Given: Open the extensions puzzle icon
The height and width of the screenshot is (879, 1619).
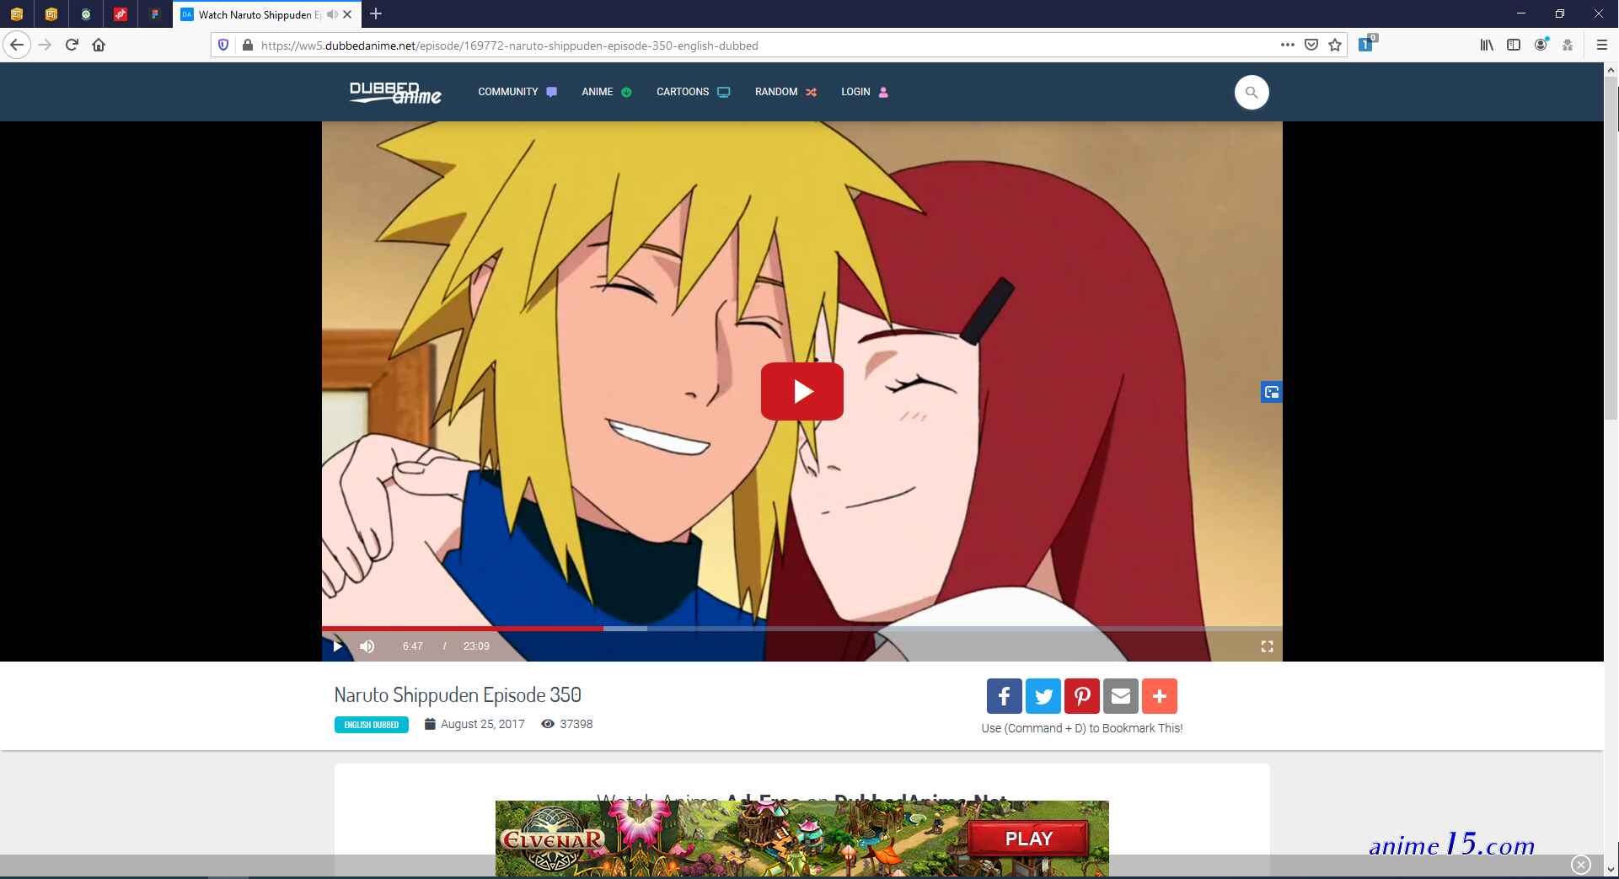Looking at the screenshot, I should tap(1568, 45).
